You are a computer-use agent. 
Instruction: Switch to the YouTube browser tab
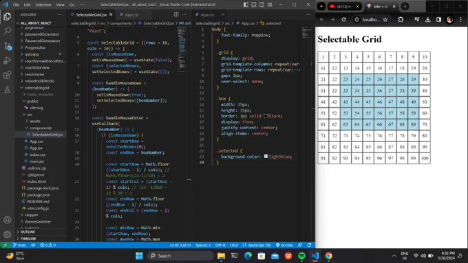point(344,6)
